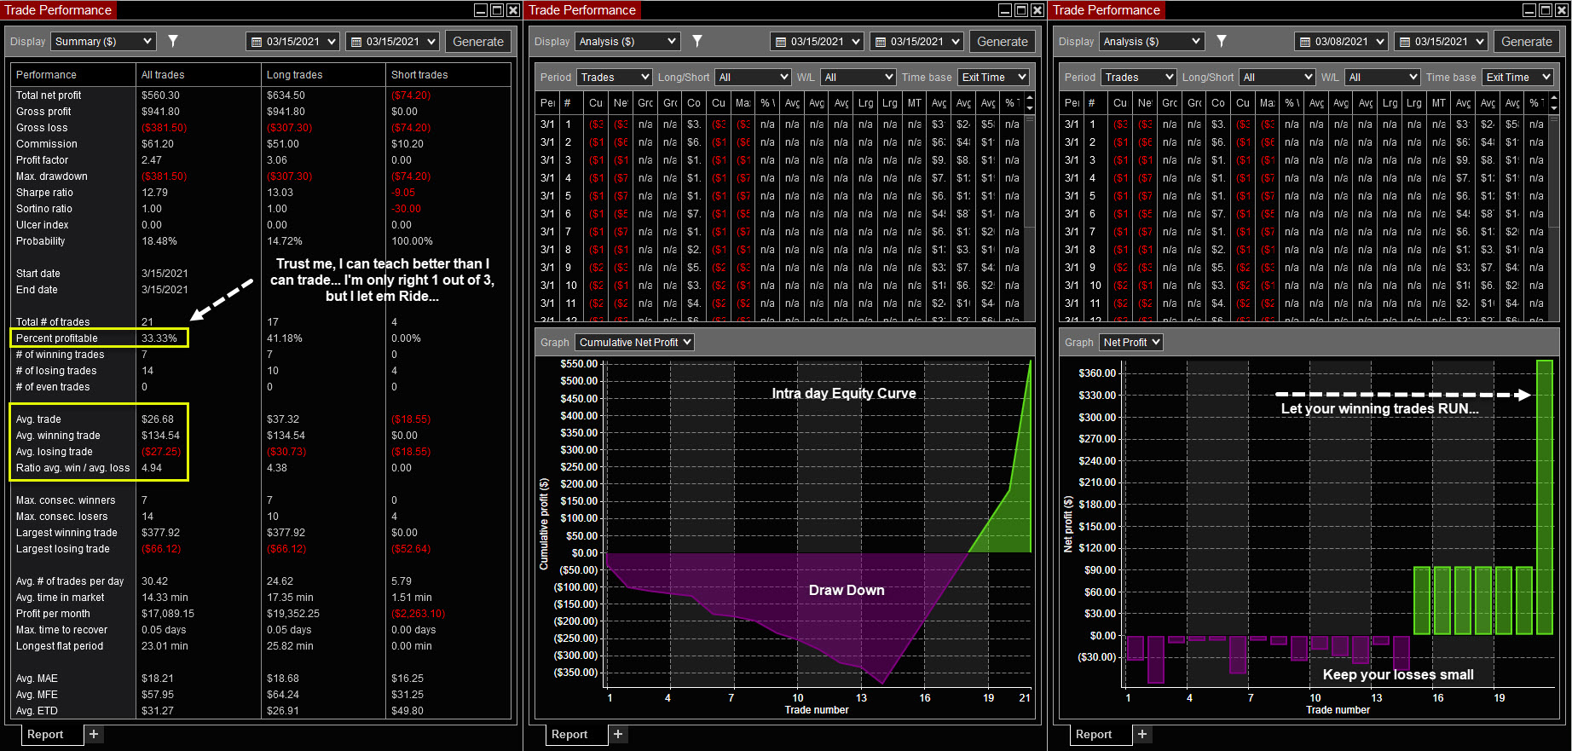Open the W/L All dropdown in the Net Profit graph window

[1383, 77]
